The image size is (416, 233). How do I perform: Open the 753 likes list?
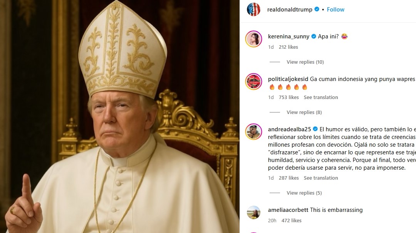coord(289,97)
